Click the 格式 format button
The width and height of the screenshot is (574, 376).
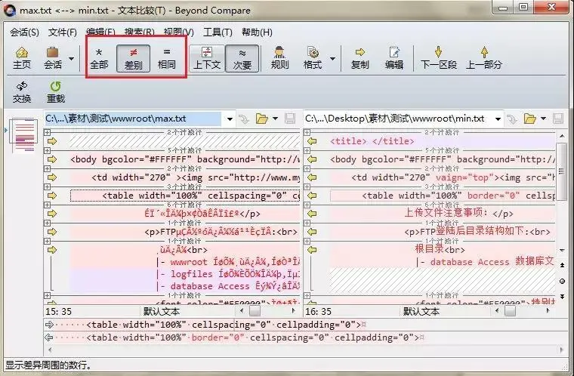click(x=313, y=58)
